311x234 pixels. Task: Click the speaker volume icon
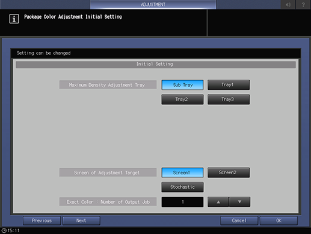pos(288,4)
